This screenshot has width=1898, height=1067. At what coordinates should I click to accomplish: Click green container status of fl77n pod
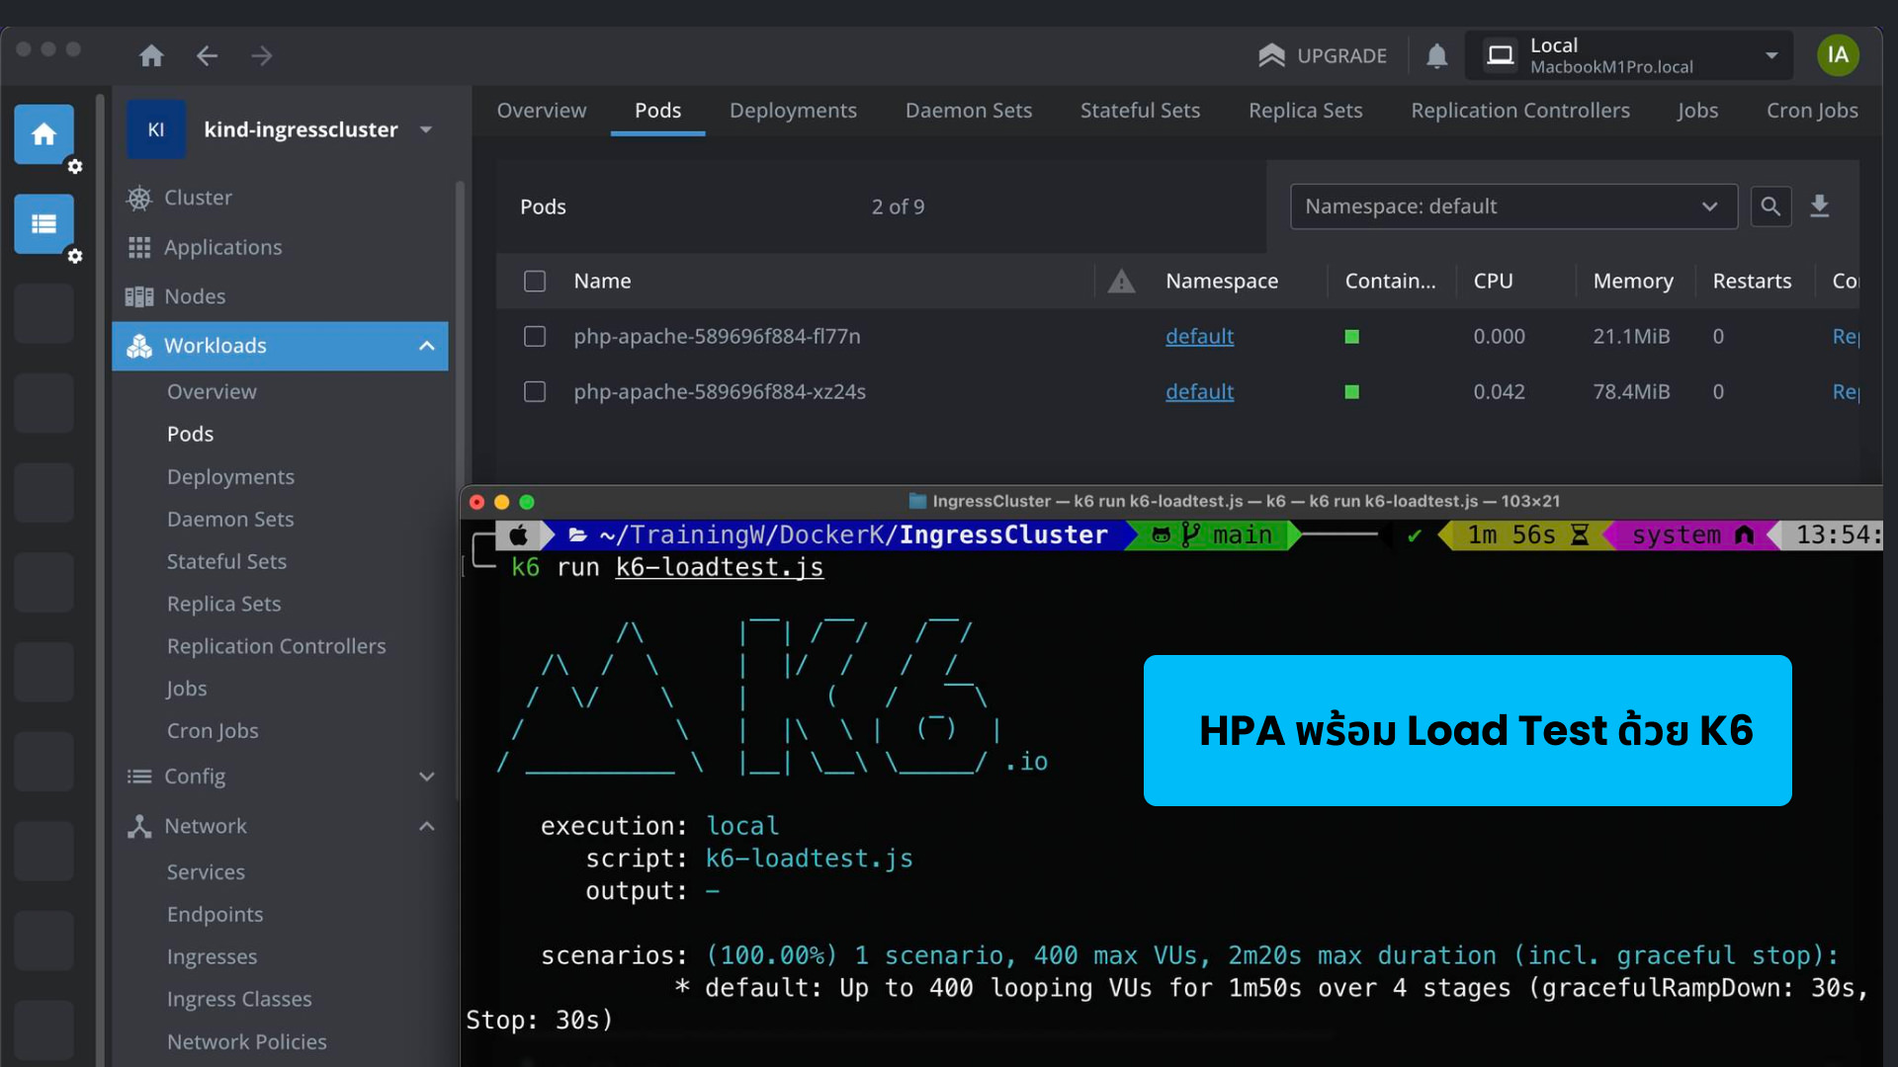1351,337
